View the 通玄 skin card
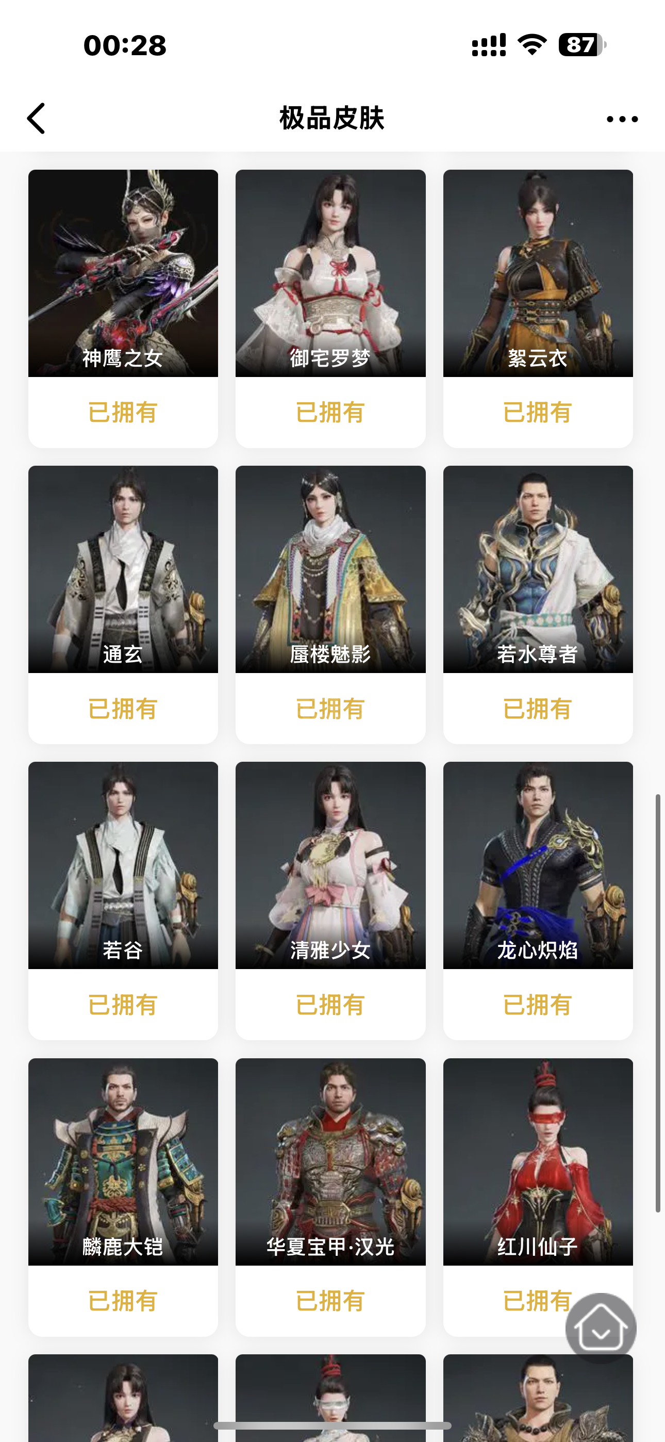Viewport: 665px width, 1442px height. click(x=123, y=604)
